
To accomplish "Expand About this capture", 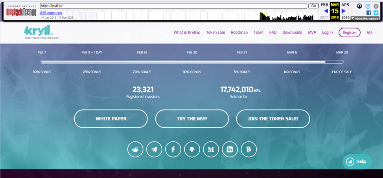I will 365,18.
